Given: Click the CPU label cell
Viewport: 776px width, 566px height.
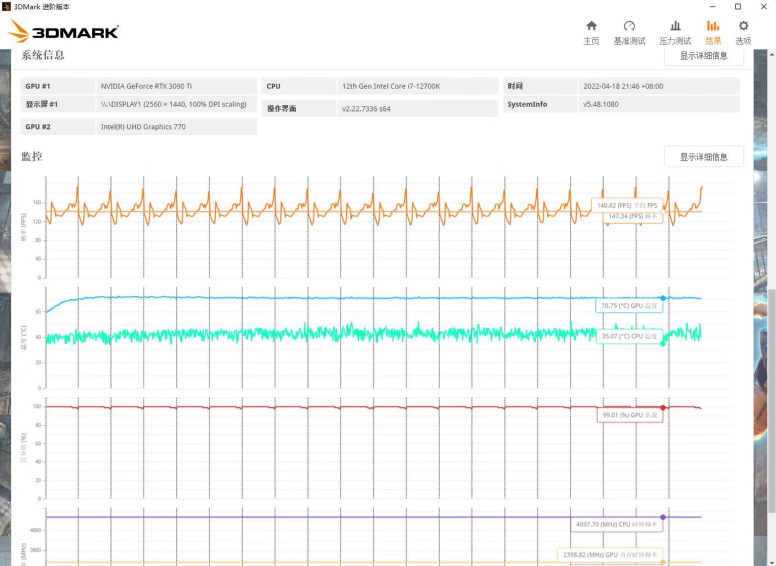Looking at the screenshot, I should coord(298,86).
